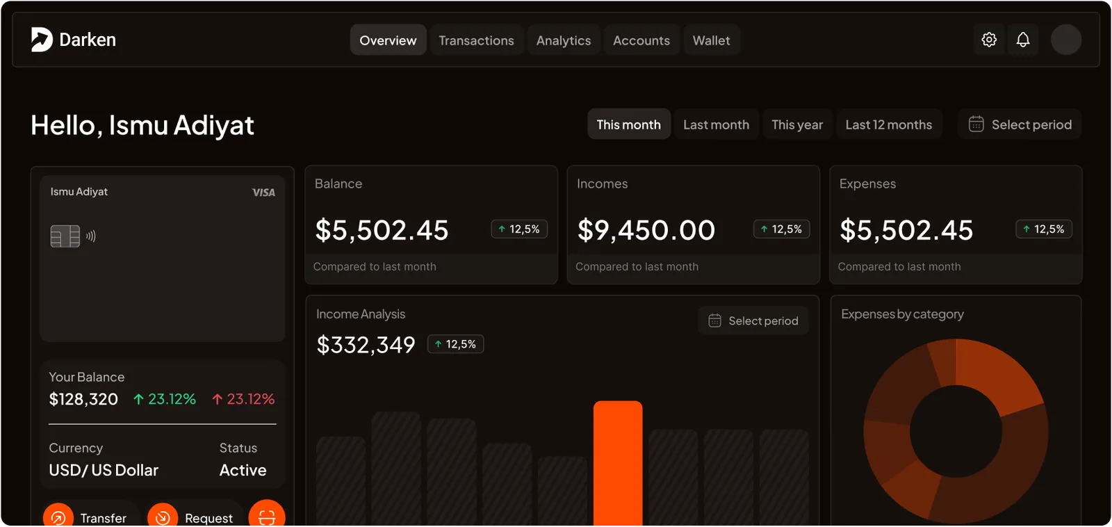Viewport: 1112px width, 527px height.
Task: Select the This month period filter
Action: coord(628,124)
